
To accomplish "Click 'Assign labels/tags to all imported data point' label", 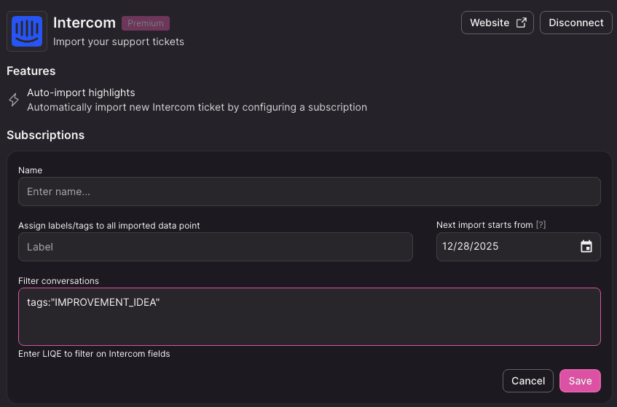I will click(x=109, y=225).
